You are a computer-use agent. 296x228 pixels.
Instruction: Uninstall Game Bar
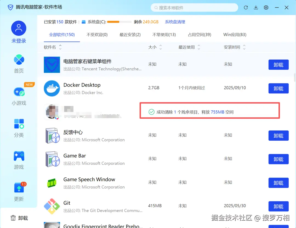click(278, 159)
